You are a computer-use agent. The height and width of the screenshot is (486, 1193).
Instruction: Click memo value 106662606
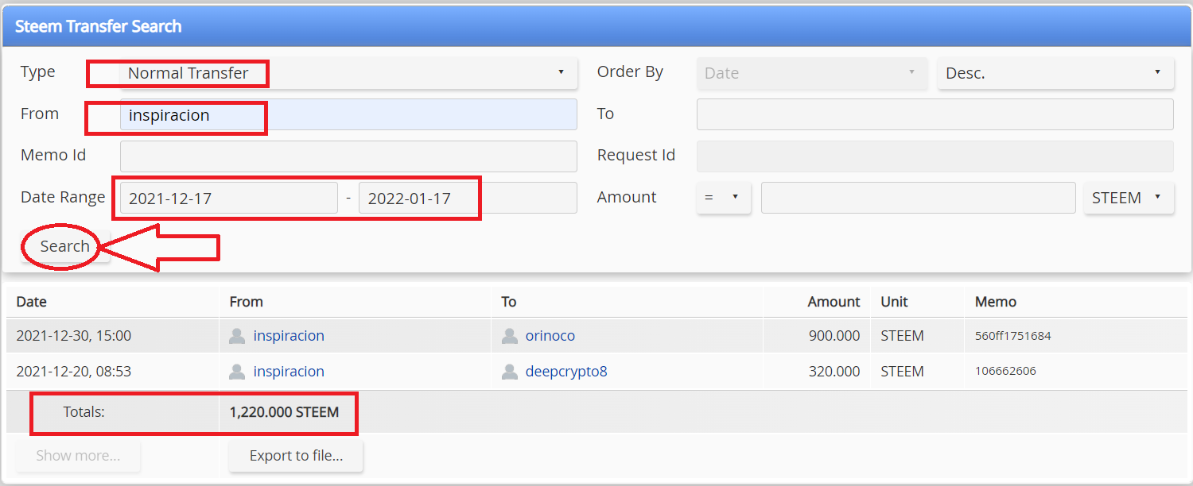pyautogui.click(x=1005, y=372)
